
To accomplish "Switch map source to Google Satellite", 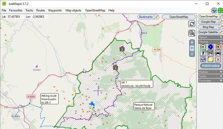I will click(208, 32).
